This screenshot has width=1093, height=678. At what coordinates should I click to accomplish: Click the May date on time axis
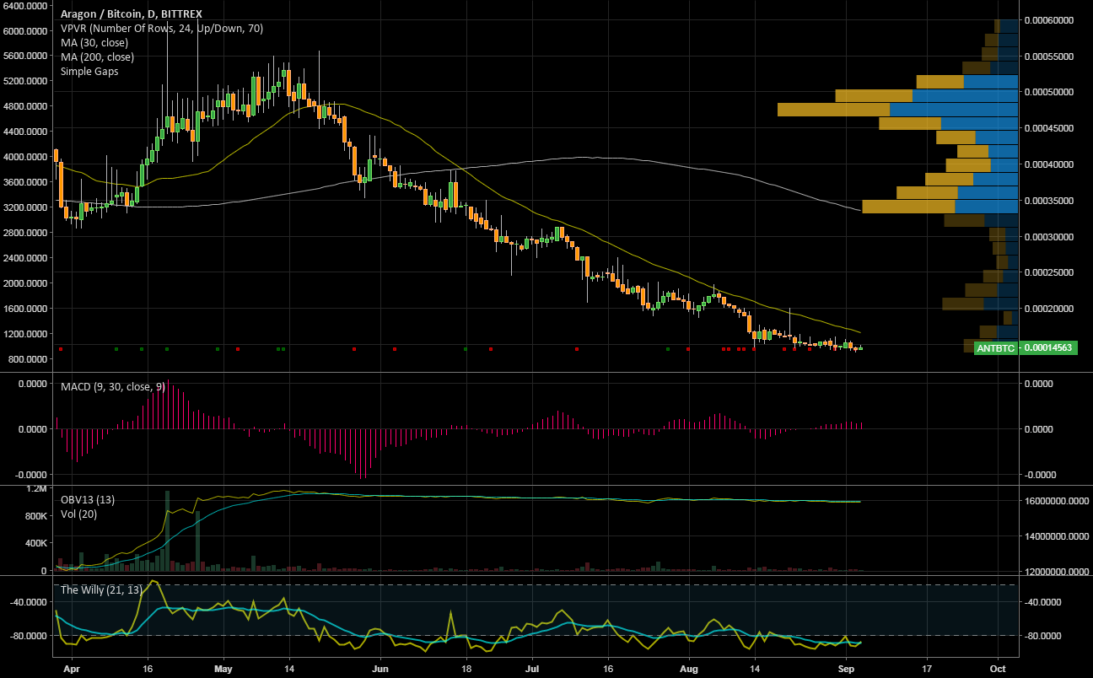point(224,668)
